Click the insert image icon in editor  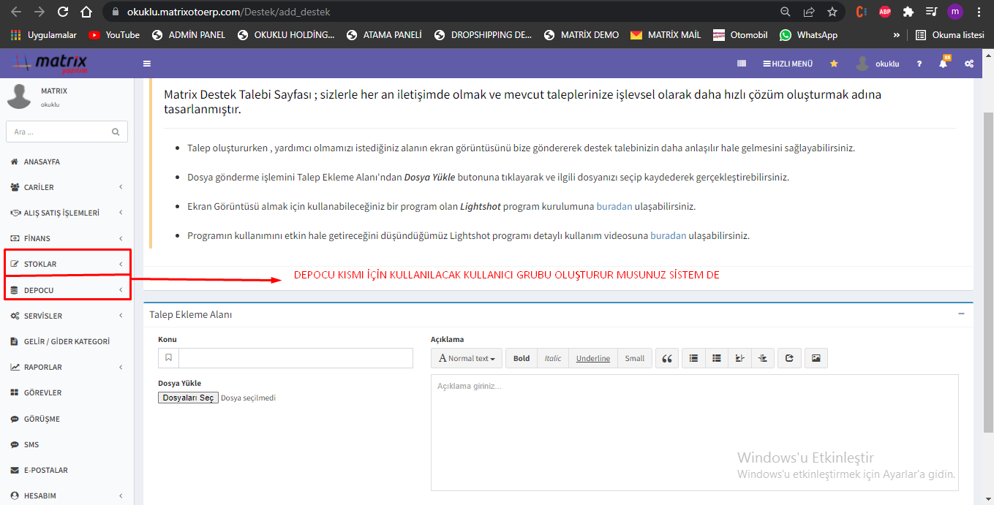point(816,358)
